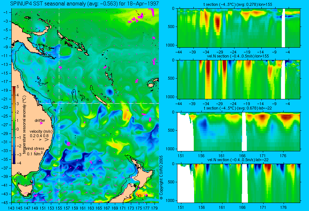Select the 'vel.N section lon=155' panel title
This screenshot has height=211, width=309.
[x=238, y=56]
